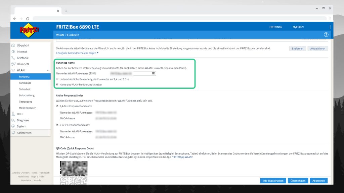Image resolution: width=344 pixels, height=193 pixels.
Task: Click the Internet globe icon
Action: (x=13, y=52)
